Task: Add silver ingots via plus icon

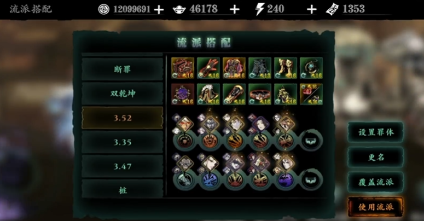Action: coord(235,10)
